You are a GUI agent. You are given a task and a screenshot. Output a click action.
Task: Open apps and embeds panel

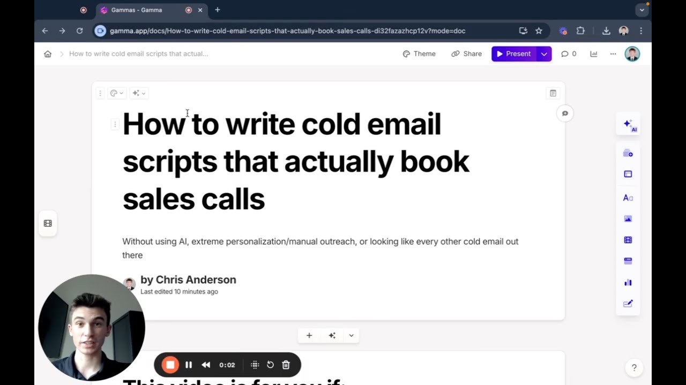click(x=628, y=261)
